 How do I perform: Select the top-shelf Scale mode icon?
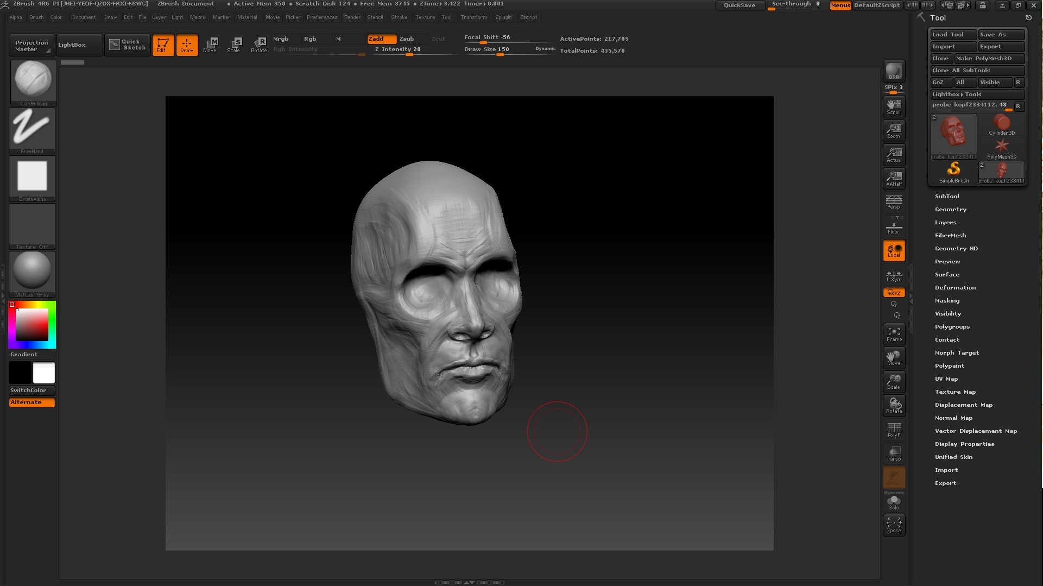coord(234,45)
